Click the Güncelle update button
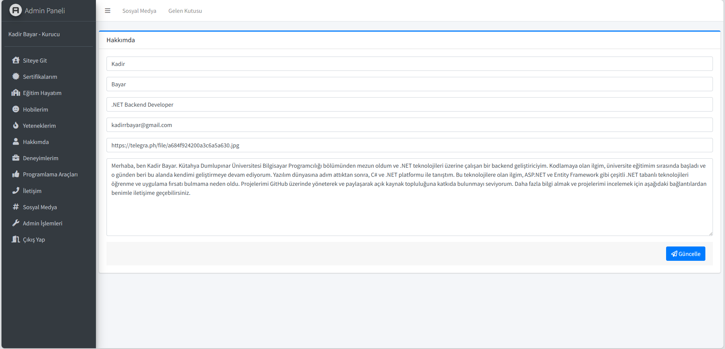The width and height of the screenshot is (725, 349). [685, 254]
